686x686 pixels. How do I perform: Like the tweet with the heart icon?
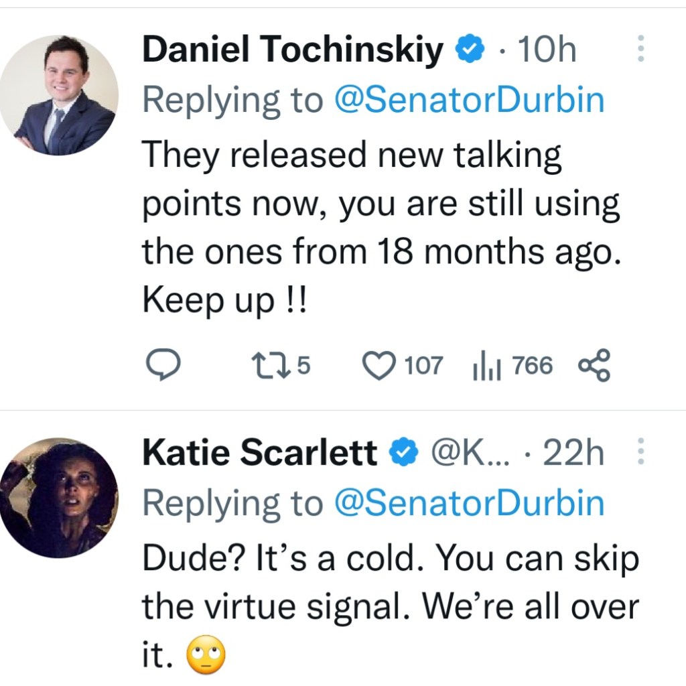coord(379,366)
